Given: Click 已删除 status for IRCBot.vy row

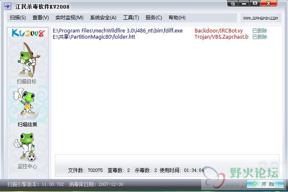Looking at the screenshot, I should pyautogui.click(x=260, y=31).
